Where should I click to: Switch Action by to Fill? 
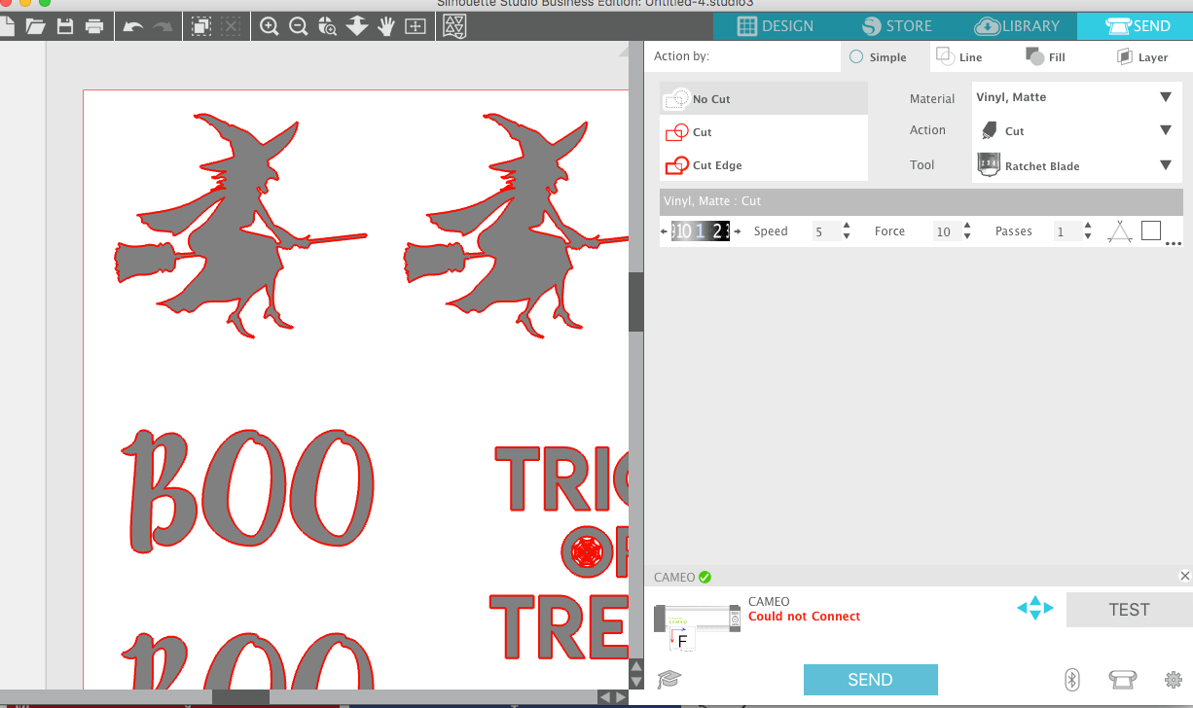pyautogui.click(x=1046, y=56)
